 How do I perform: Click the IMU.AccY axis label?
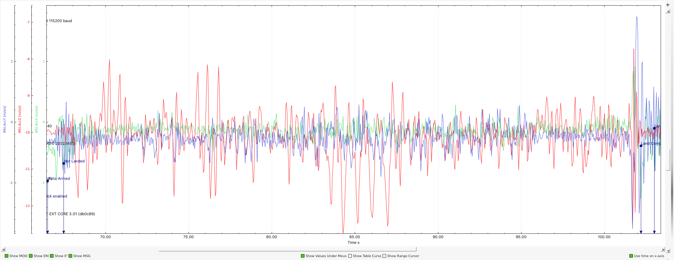point(4,119)
